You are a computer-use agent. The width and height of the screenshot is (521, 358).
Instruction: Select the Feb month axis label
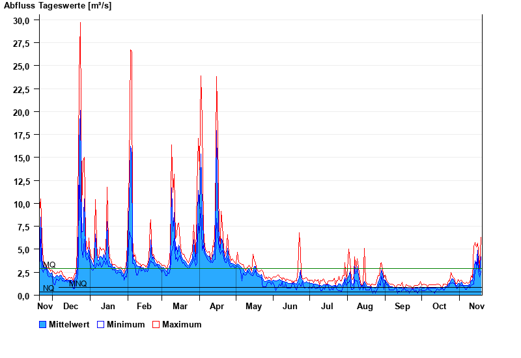144,306
